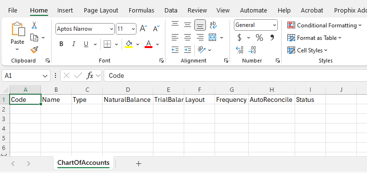This screenshot has width=367, height=173.
Task: Switch to Page Layout tab
Action: click(101, 11)
